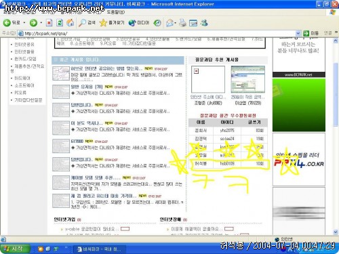Click the vertical scrollbar thumb
The height and width of the screenshot is (254, 339).
pyautogui.click(x=336, y=95)
